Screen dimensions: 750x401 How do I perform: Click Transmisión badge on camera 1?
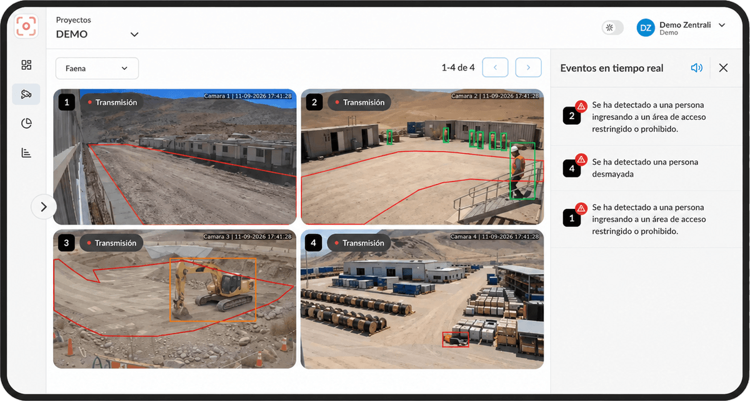[x=111, y=102]
